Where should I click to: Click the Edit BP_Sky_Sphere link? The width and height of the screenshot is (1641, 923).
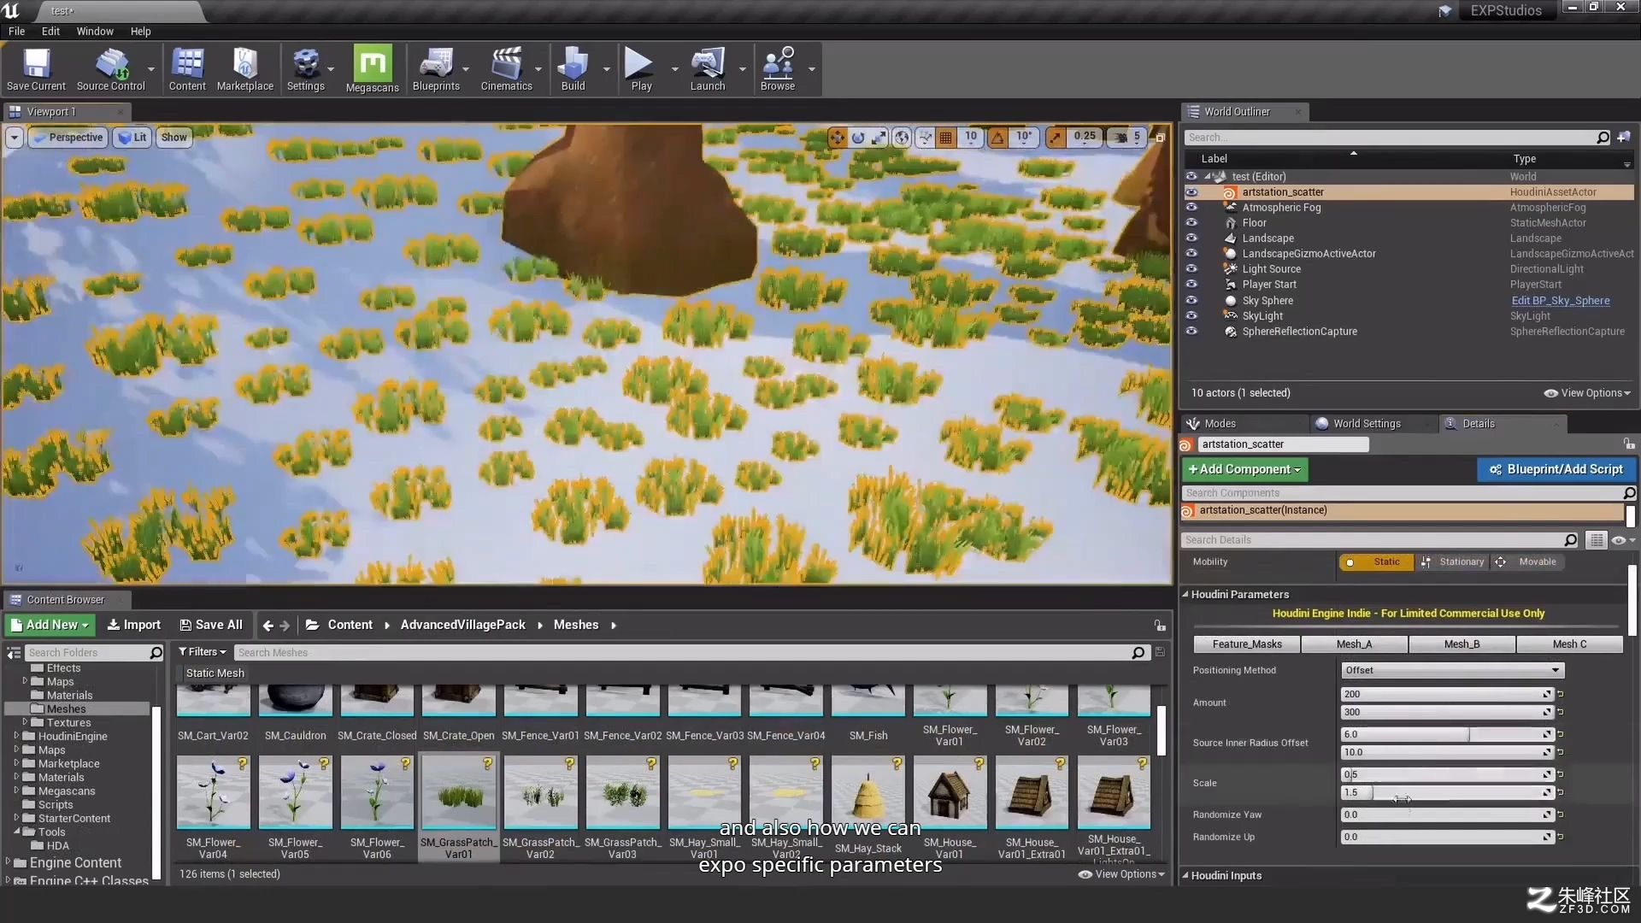[1560, 301]
